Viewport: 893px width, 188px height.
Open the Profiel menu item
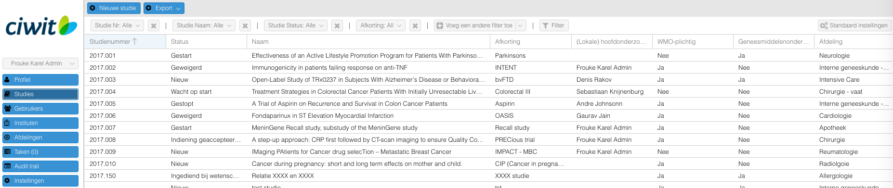pyautogui.click(x=40, y=80)
